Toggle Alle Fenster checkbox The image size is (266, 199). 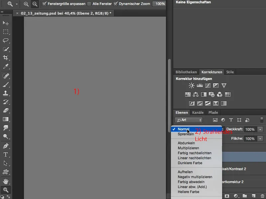tap(89, 4)
